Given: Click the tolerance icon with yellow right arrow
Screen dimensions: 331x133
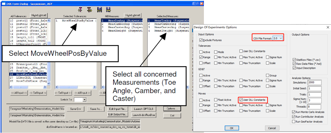Looking at the screenshot, I should click(x=90, y=10).
